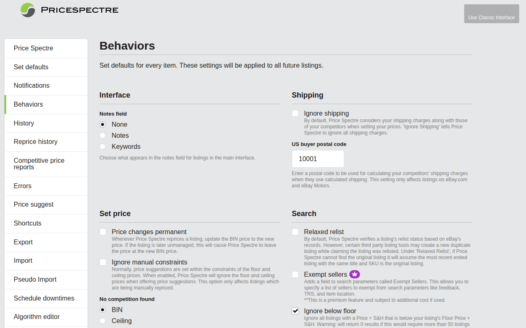Screen dimensions: 526x328
Task: Select Keywords for the notes field
Action: [102, 146]
